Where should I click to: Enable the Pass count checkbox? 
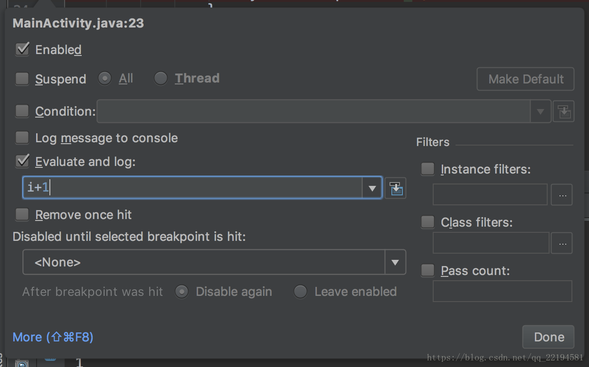428,271
